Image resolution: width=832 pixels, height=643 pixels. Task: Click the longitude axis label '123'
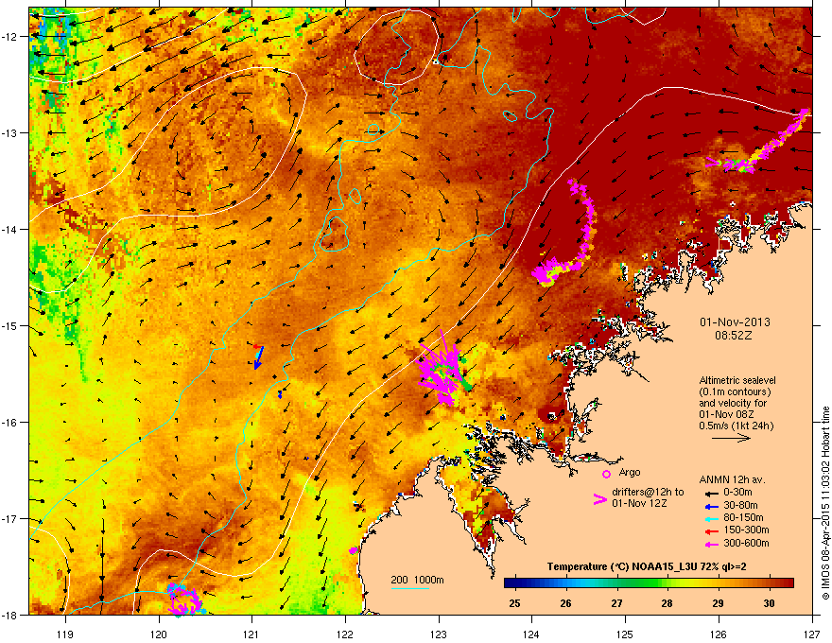coord(439,634)
